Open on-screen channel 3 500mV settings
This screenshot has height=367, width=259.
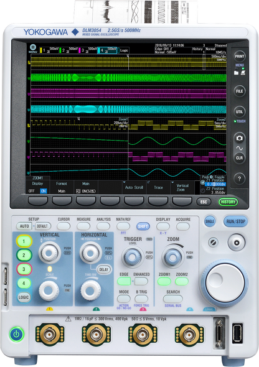tap(87, 50)
